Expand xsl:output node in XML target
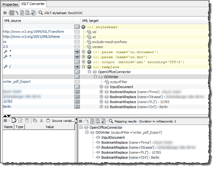This screenshot has width=215, height=169. point(84,62)
